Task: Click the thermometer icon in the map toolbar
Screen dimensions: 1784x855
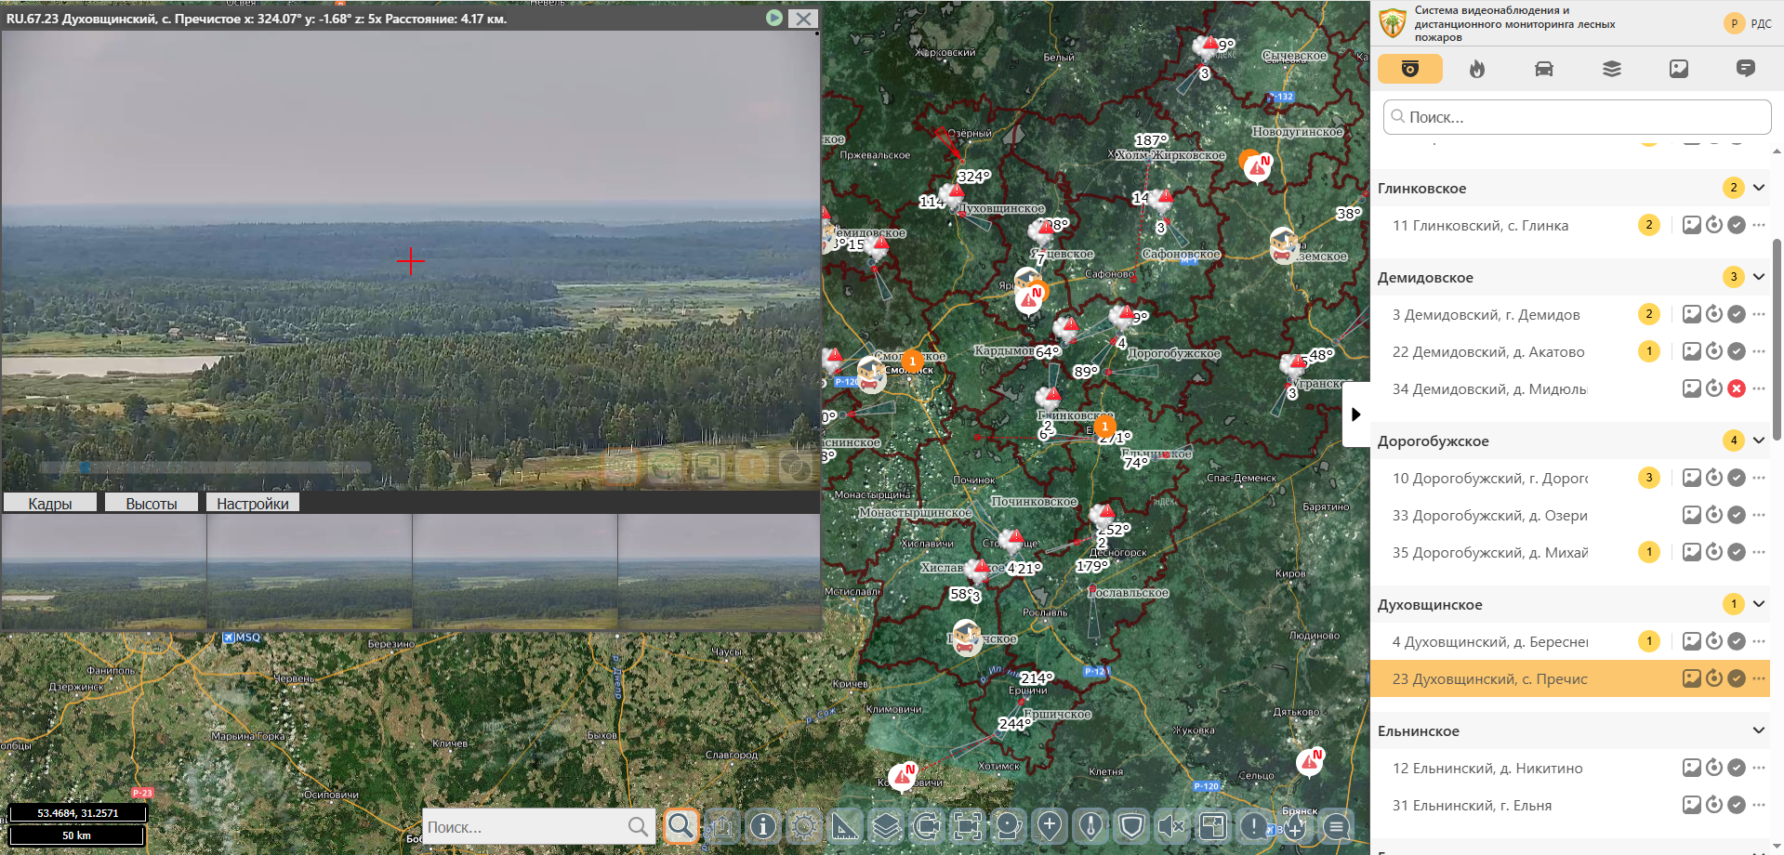Action: (x=1090, y=825)
